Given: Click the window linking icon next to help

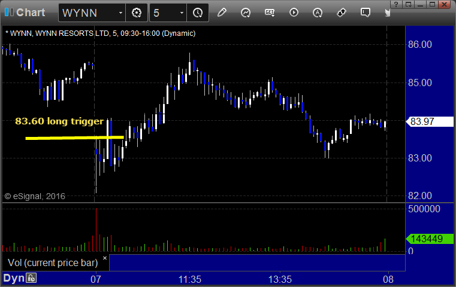Looking at the screenshot, I should pos(409,4).
